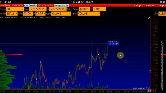Open the end time 23:59 dropdown
This screenshot has height=93, width=166.
(x=40, y=14)
